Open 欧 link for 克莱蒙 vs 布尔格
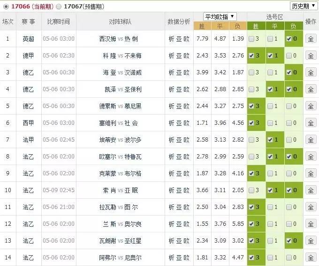 [x=187, y=173]
